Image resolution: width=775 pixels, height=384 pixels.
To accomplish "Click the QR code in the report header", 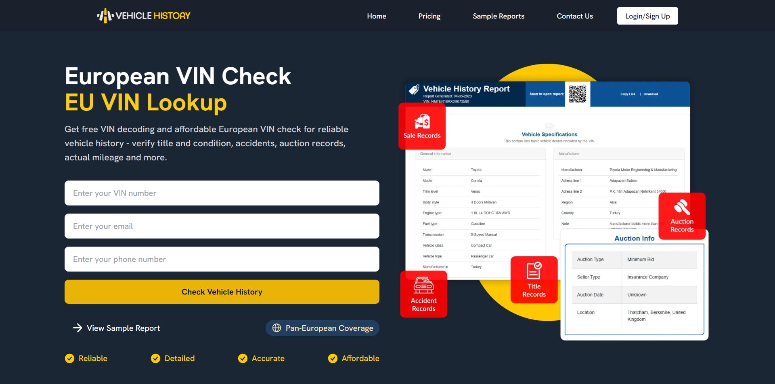I will point(578,94).
